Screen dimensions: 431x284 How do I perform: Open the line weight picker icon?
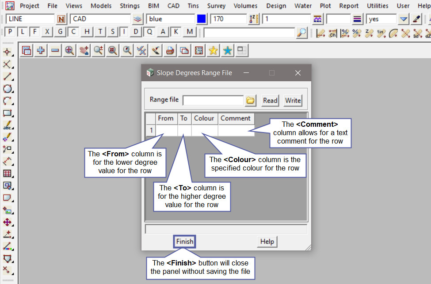(357, 19)
